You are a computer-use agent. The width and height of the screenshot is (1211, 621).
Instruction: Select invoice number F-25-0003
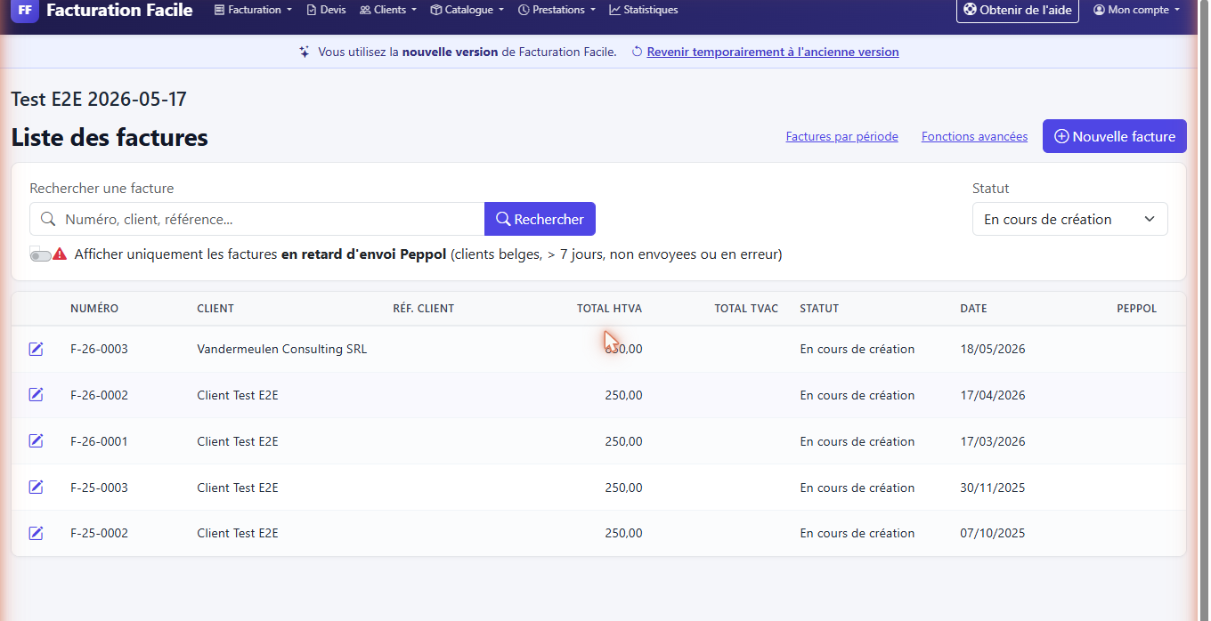point(99,488)
